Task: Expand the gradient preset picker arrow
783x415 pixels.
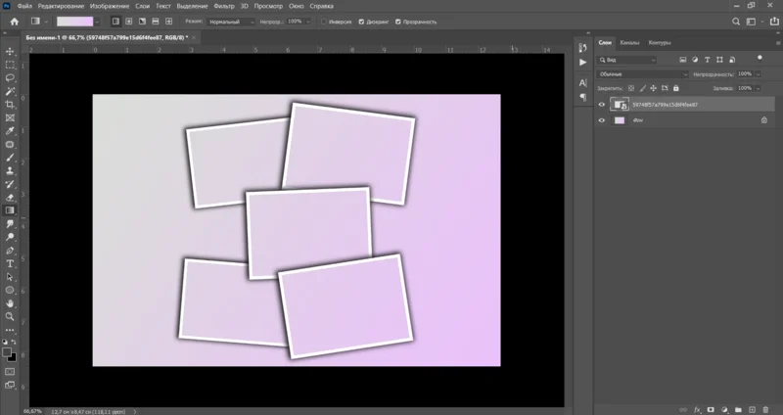Action: (98, 21)
